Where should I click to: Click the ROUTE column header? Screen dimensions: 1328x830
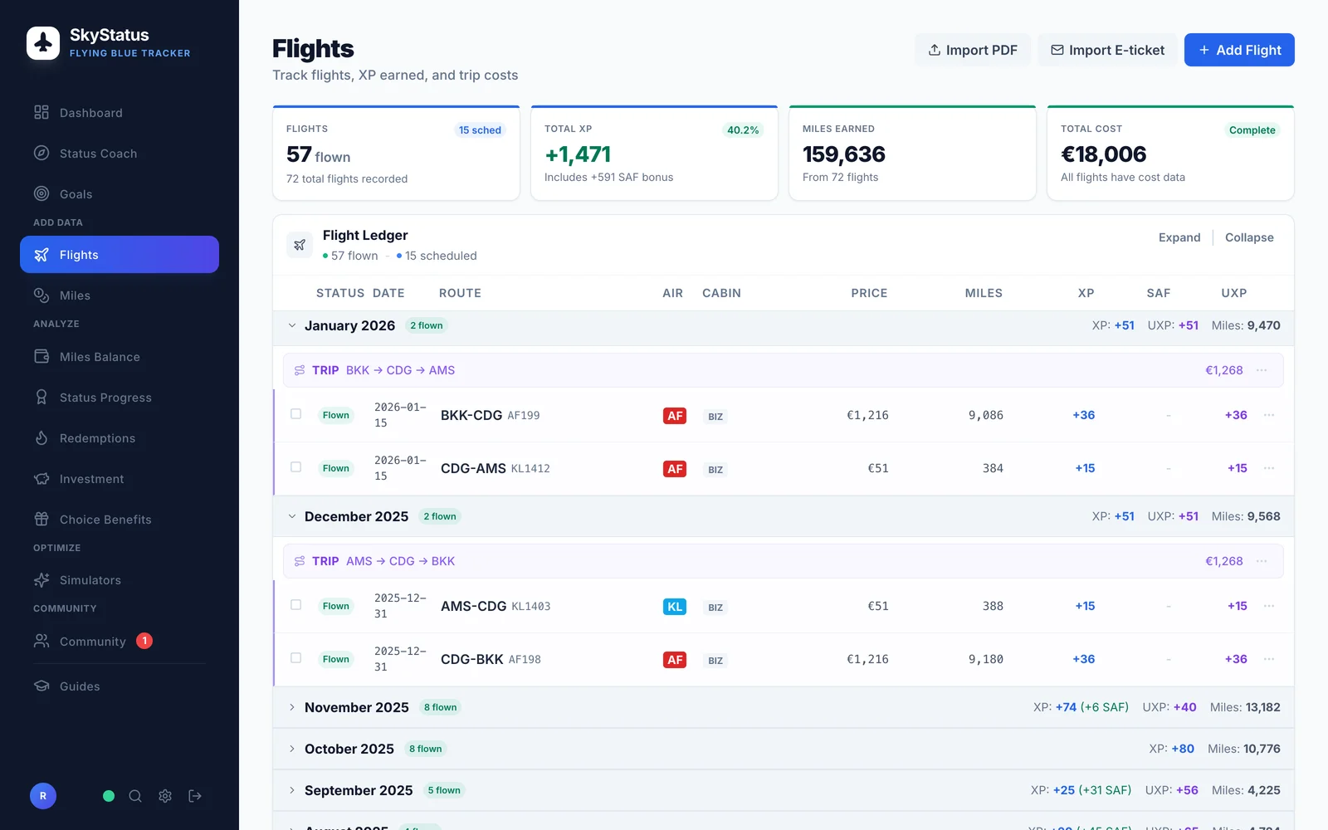[x=460, y=293]
